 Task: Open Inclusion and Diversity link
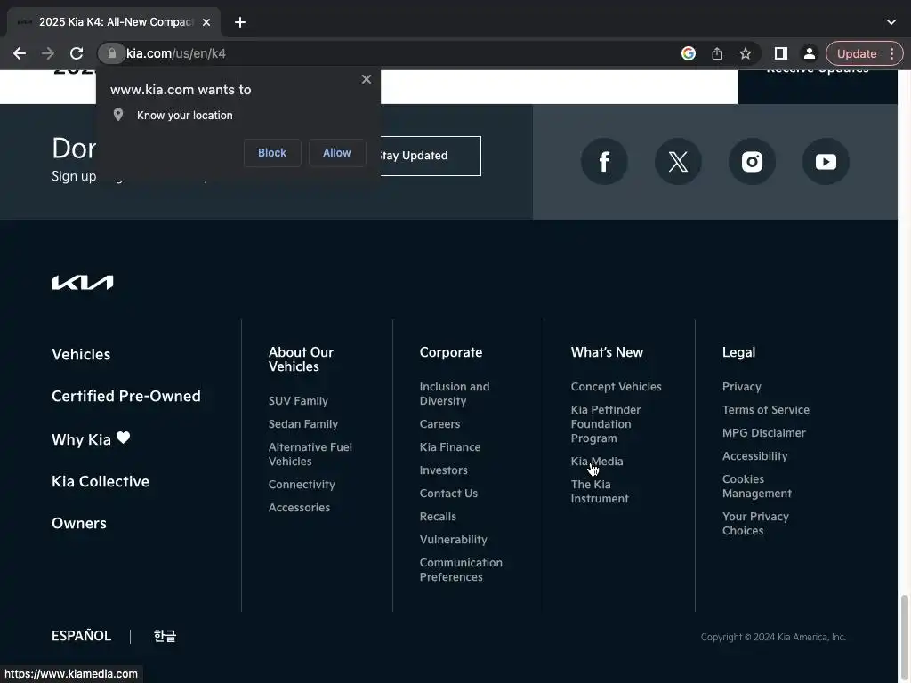[455, 394]
